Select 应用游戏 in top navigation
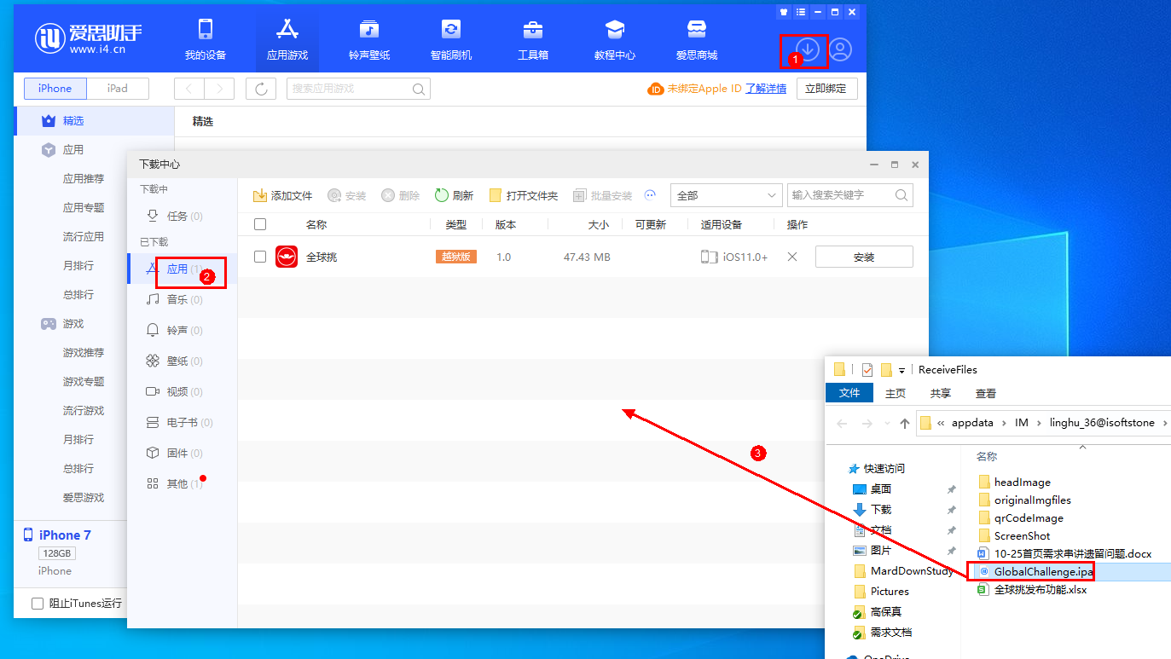1171x659 pixels. click(x=287, y=40)
